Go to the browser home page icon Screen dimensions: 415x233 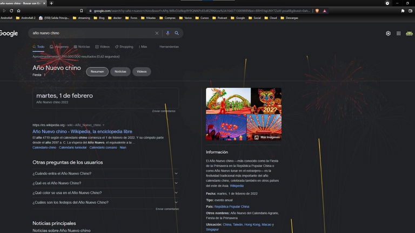pyautogui.click(x=18, y=11)
